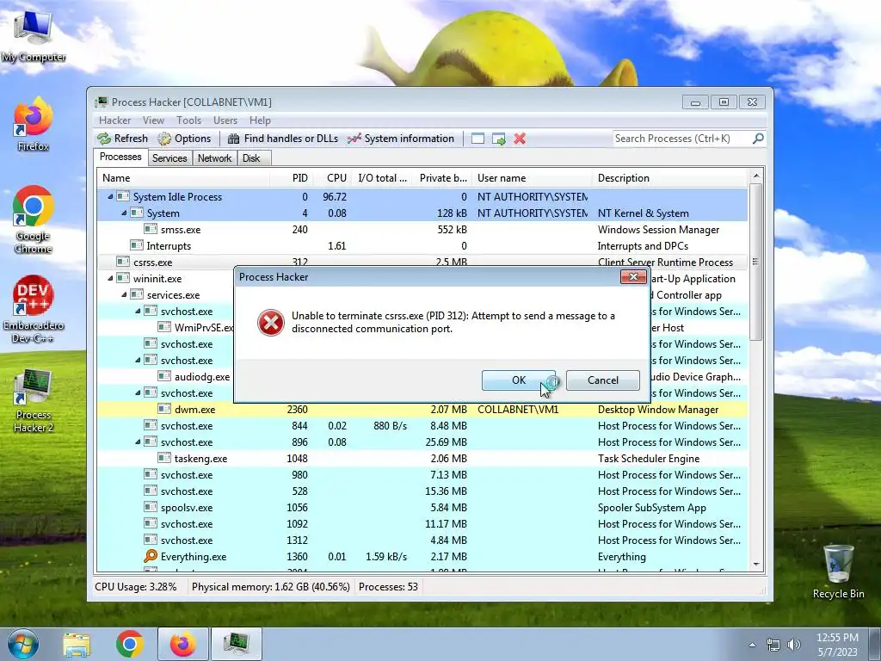
Task: Click the audiodg.exe process icon
Action: pyautogui.click(x=164, y=376)
